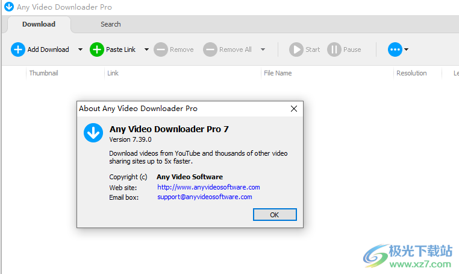
Task: Click the Remove All label text
Action: coord(236,49)
